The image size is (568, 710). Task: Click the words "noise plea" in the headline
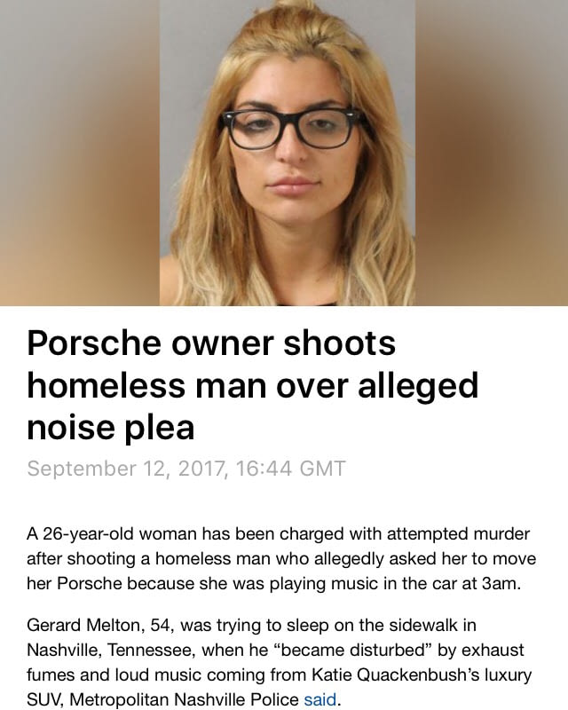[111, 427]
